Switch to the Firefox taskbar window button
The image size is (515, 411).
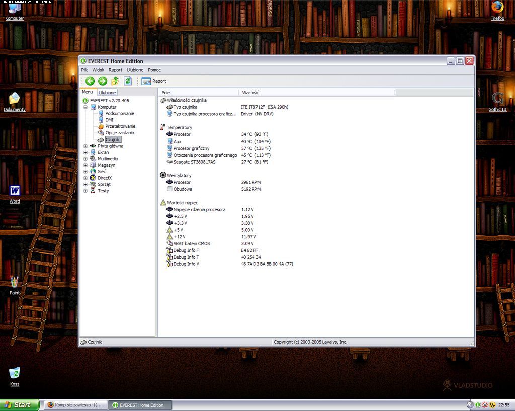(x=74, y=405)
